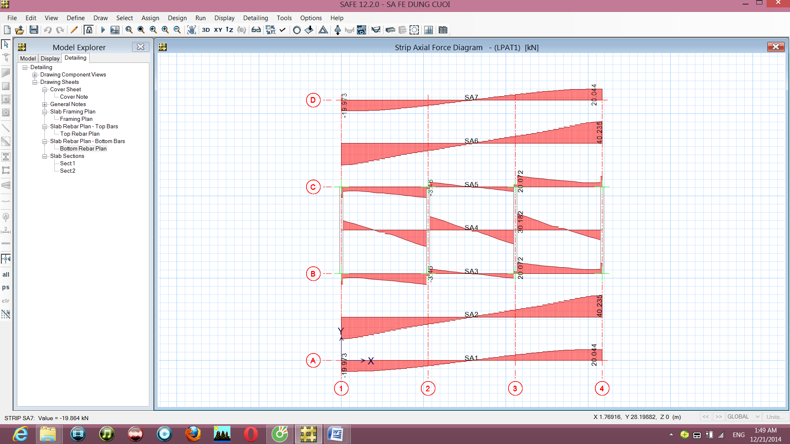Click grid bubble D in diagram
The height and width of the screenshot is (444, 790).
313,100
